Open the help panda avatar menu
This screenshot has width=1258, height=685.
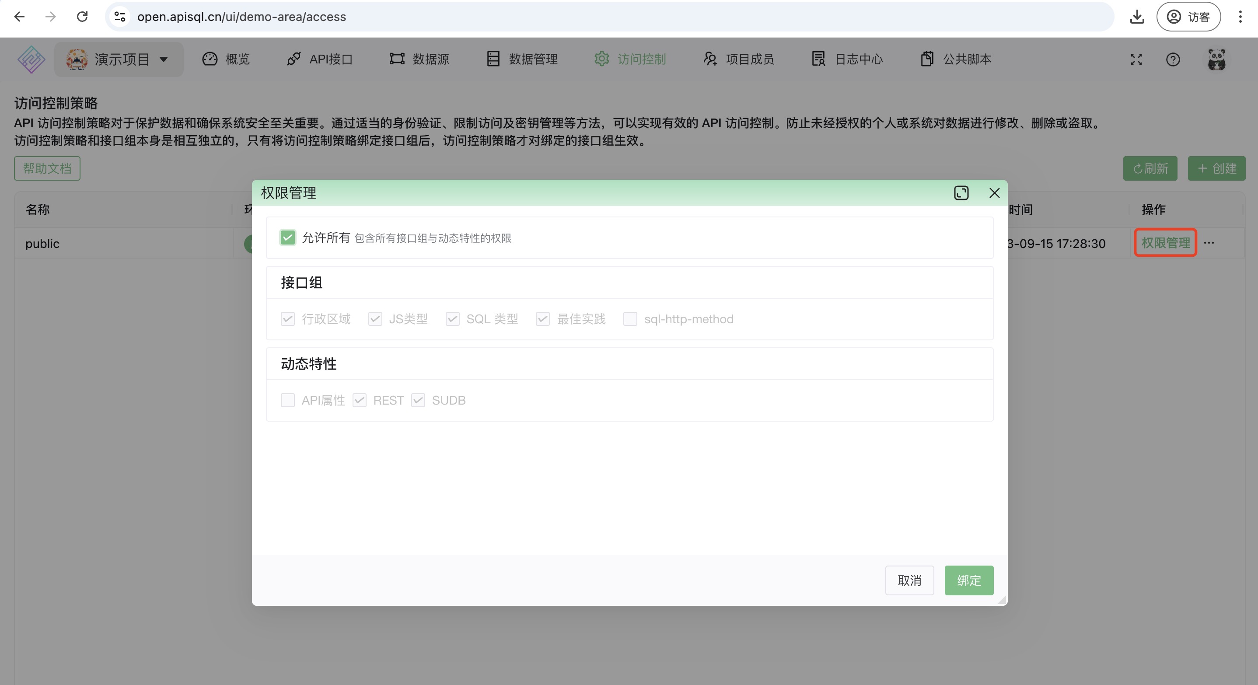coord(1217,59)
